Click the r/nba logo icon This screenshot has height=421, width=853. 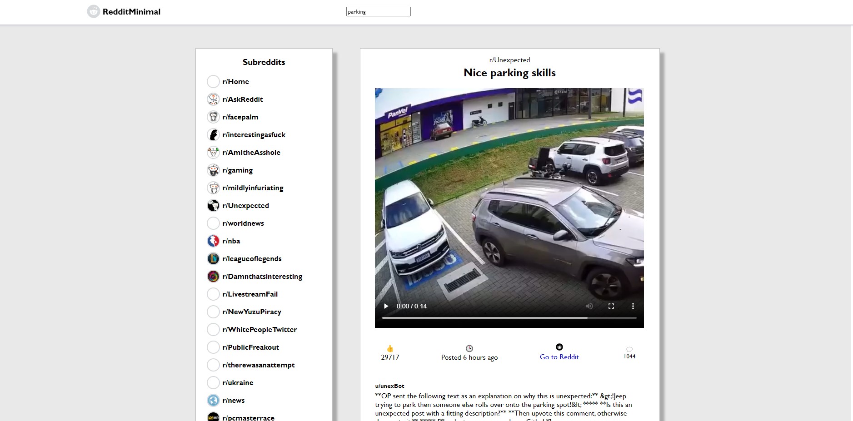point(213,241)
